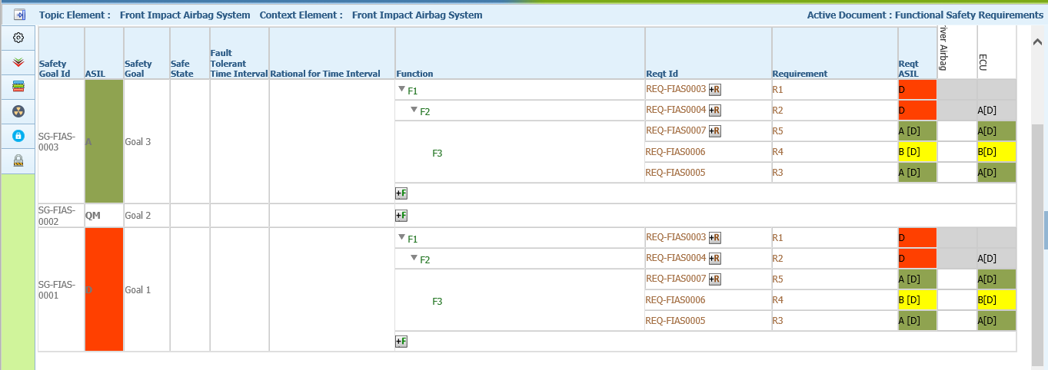Click the red-green chevrons icon in sidebar
The image size is (1048, 370).
[x=18, y=62]
